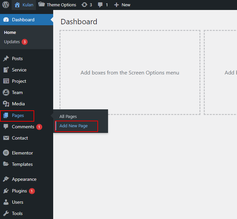Open the Media menu

[x=18, y=104]
